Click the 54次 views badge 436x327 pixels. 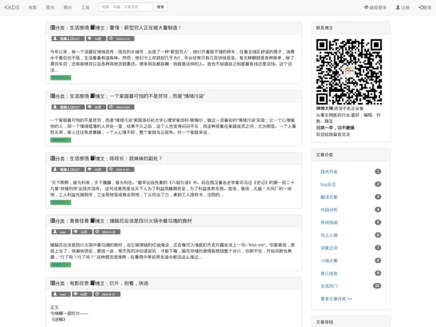coord(82,231)
